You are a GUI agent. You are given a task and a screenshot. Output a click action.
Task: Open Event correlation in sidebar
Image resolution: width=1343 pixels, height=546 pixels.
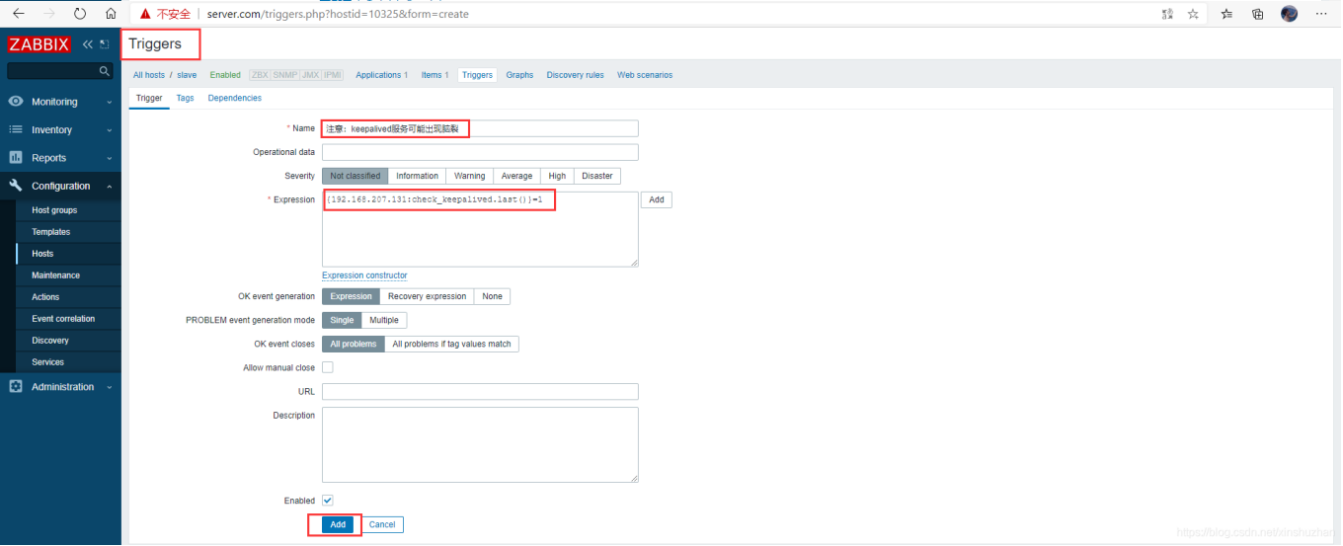pyautogui.click(x=63, y=319)
